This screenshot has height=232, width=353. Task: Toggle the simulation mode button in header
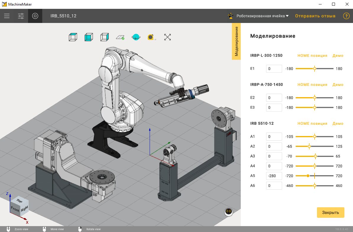click(35, 16)
